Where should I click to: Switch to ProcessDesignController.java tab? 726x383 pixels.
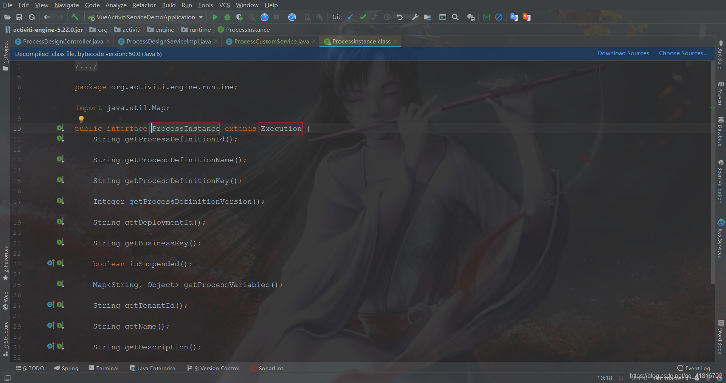pos(63,41)
